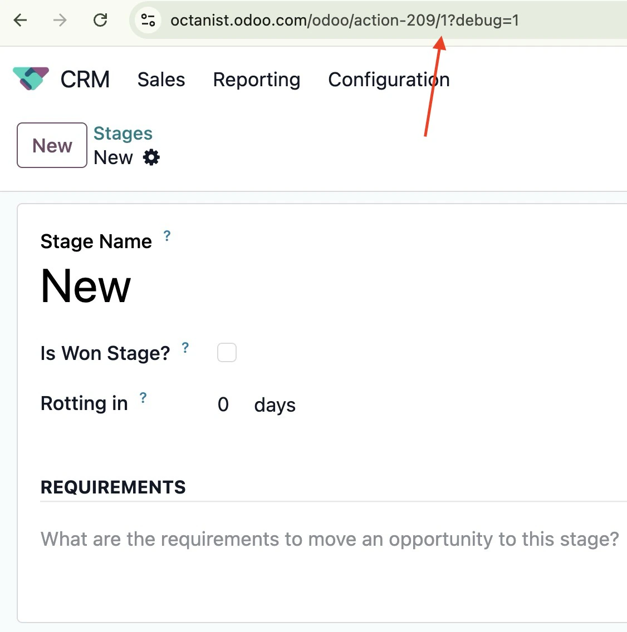The height and width of the screenshot is (632, 627).
Task: Reload the page with refresh icon
Action: click(x=100, y=20)
